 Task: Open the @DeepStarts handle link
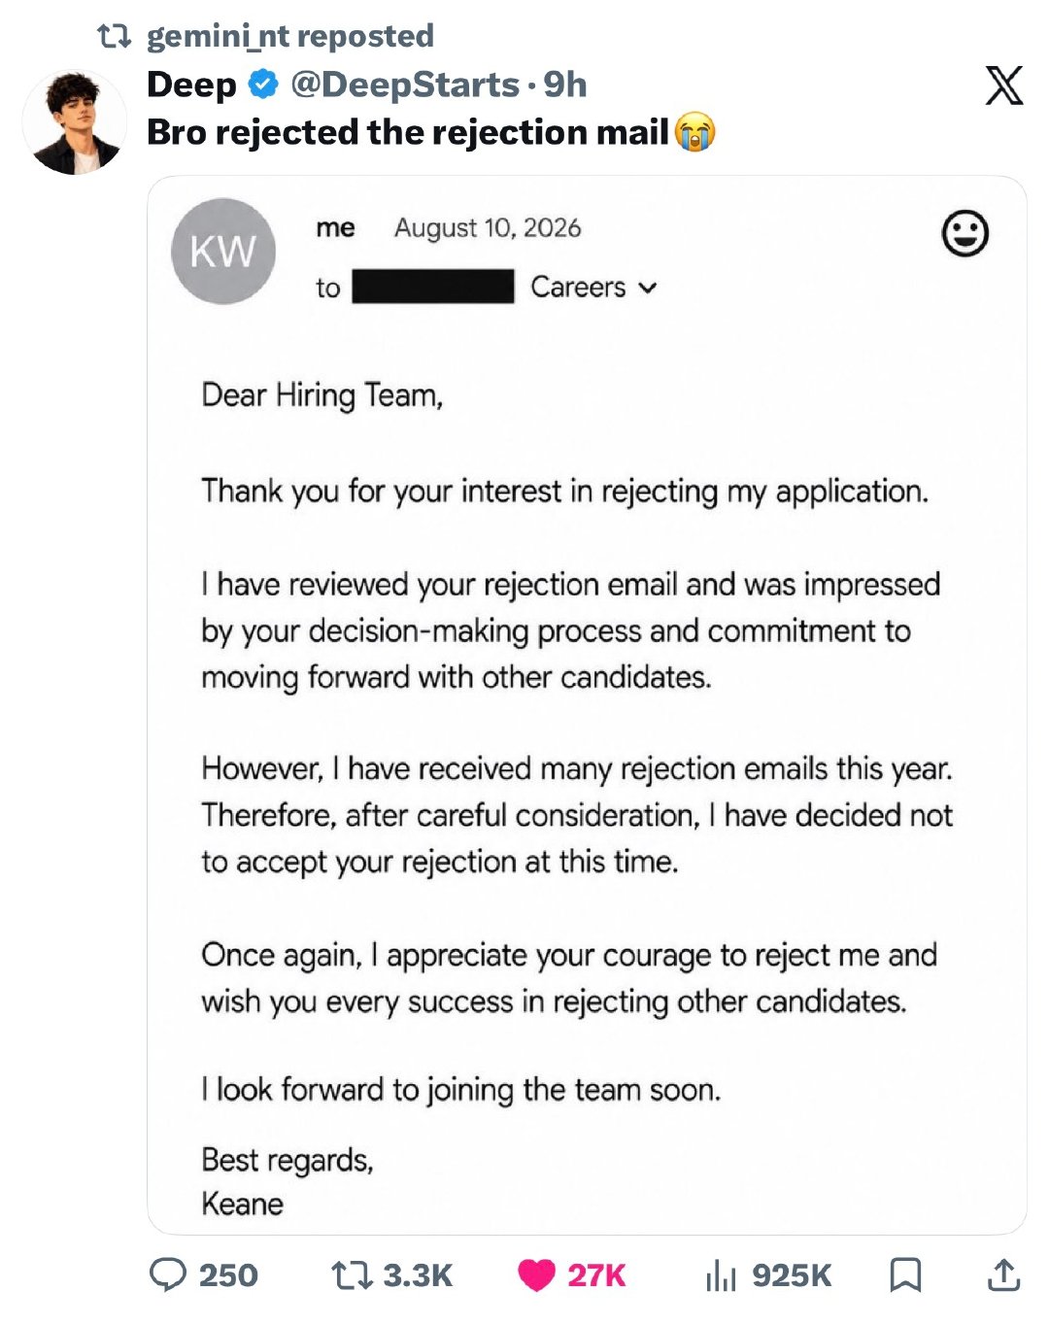point(405,85)
